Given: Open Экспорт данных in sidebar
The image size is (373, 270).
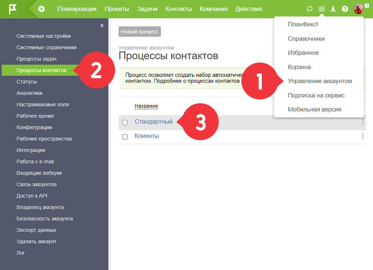Looking at the screenshot, I should pyautogui.click(x=36, y=230).
